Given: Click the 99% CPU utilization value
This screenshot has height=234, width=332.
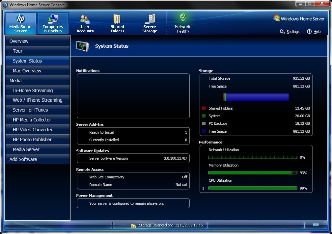Looking at the screenshot, I should tap(303, 188).
